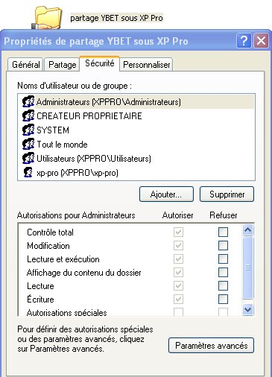Click the Paramètres avancés button
The height and width of the screenshot is (377, 272).
click(x=211, y=346)
